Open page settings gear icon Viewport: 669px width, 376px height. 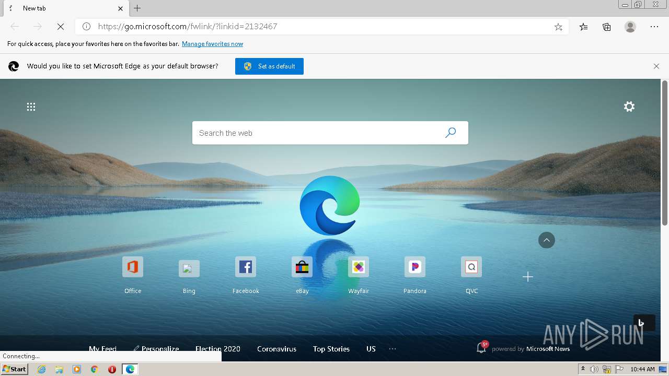[x=629, y=107]
